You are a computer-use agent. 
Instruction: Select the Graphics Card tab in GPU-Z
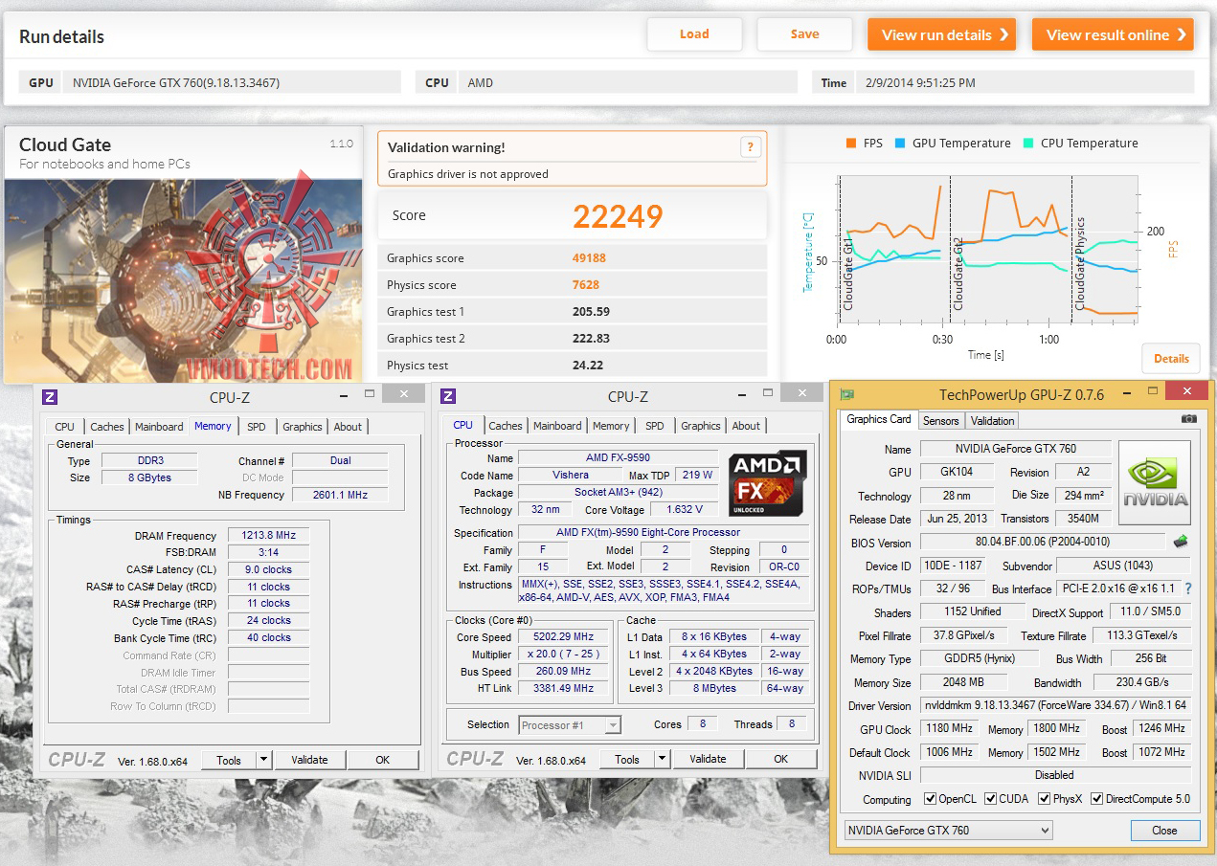(x=879, y=419)
